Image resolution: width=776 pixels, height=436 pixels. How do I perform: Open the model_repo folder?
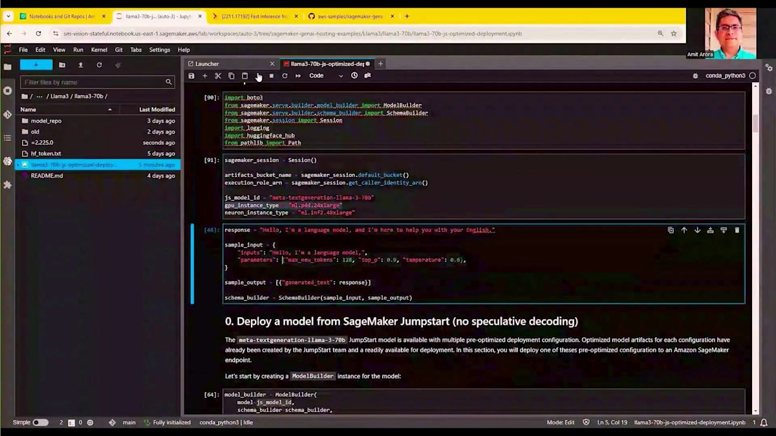pos(98,121)
